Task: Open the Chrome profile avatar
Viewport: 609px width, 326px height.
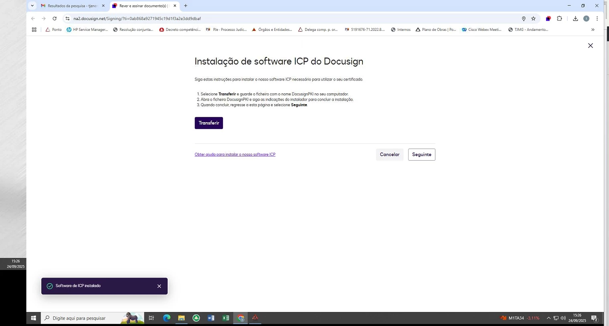Action: pyautogui.click(x=586, y=18)
